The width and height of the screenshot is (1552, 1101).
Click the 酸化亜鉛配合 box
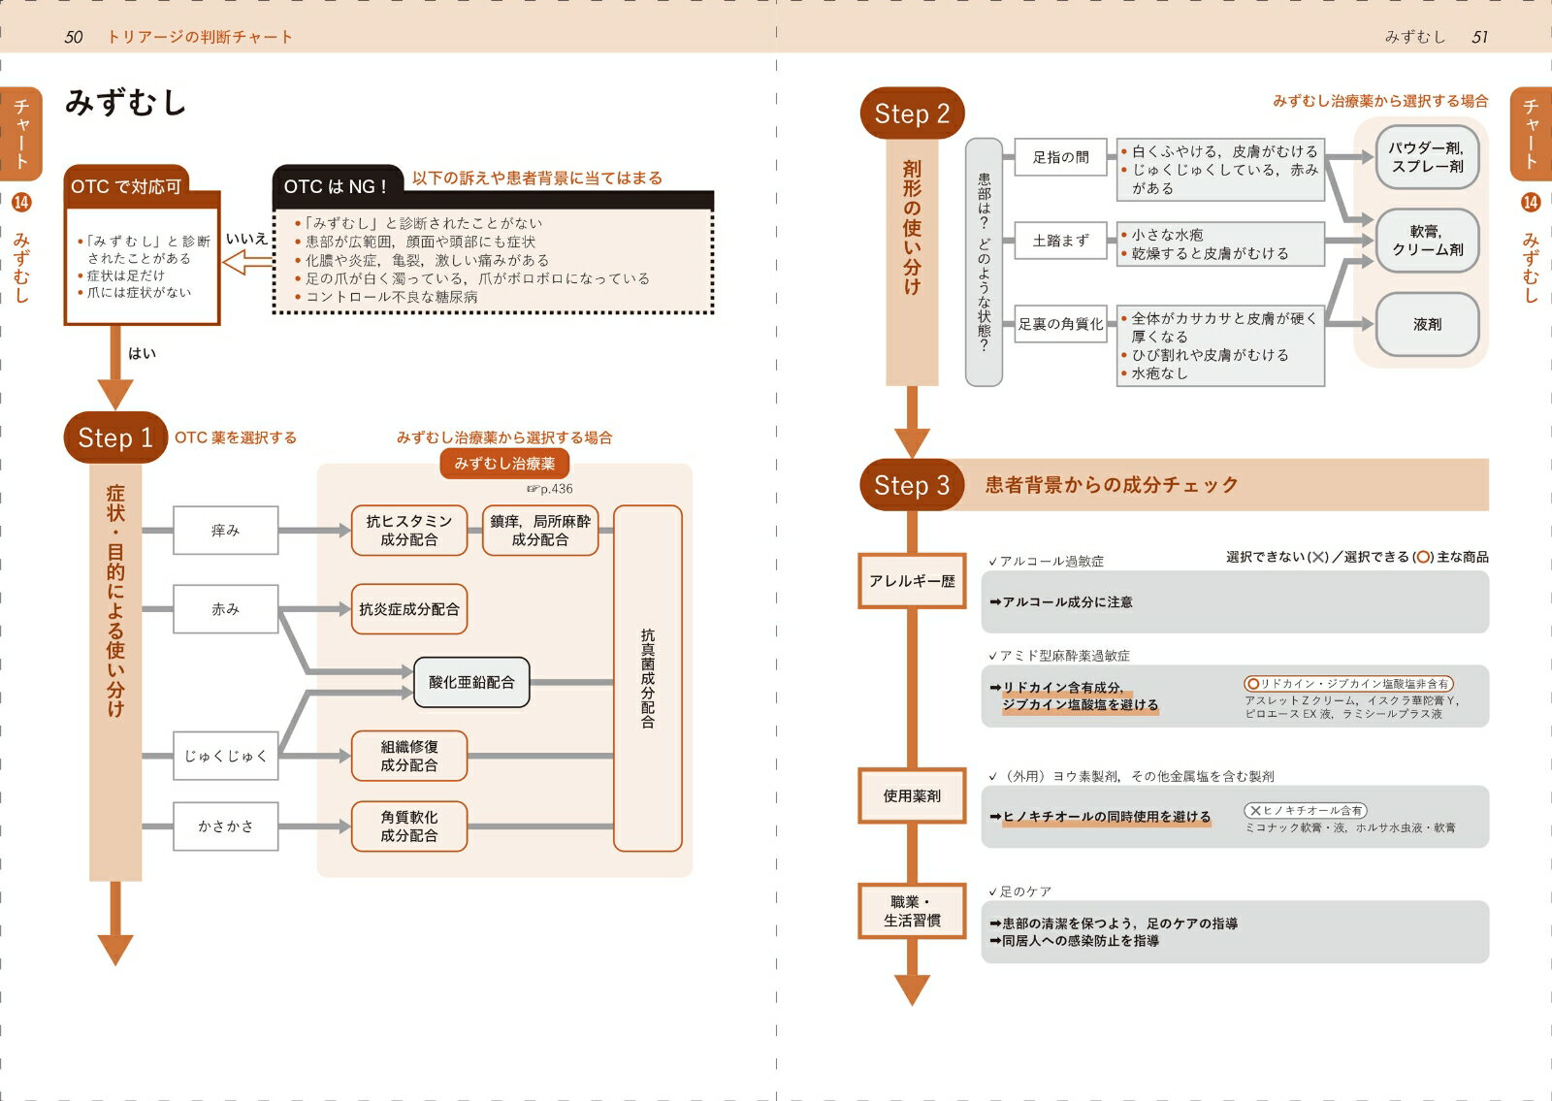pyautogui.click(x=471, y=682)
